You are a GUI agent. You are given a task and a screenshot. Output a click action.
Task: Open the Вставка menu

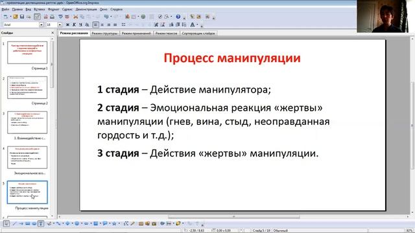[39, 9]
